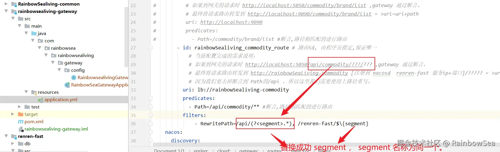Select the rainbowsealiving-gateway.iml file icon
This screenshot has height=152, width=500.
pos(21,129)
